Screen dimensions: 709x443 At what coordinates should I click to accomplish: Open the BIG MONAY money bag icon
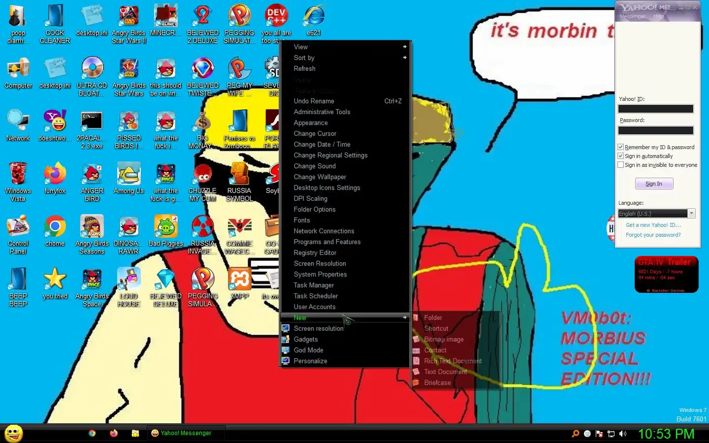[202, 128]
